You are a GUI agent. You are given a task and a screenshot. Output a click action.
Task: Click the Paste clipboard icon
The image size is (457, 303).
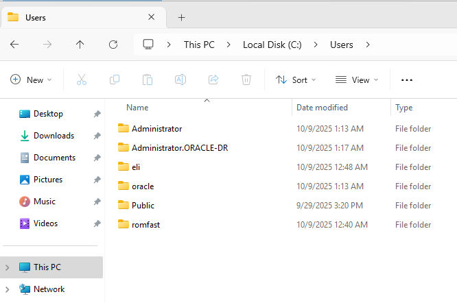point(148,80)
